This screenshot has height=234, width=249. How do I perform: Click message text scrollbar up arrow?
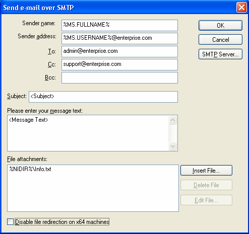point(172,120)
